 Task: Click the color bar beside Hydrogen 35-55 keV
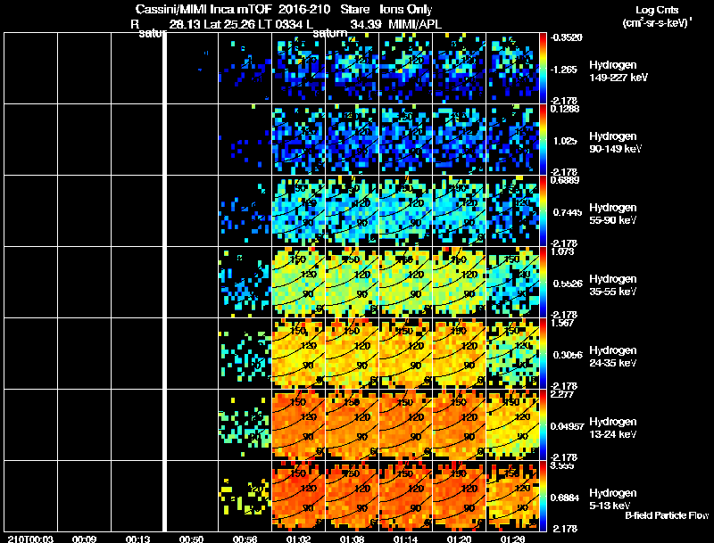pos(543,283)
